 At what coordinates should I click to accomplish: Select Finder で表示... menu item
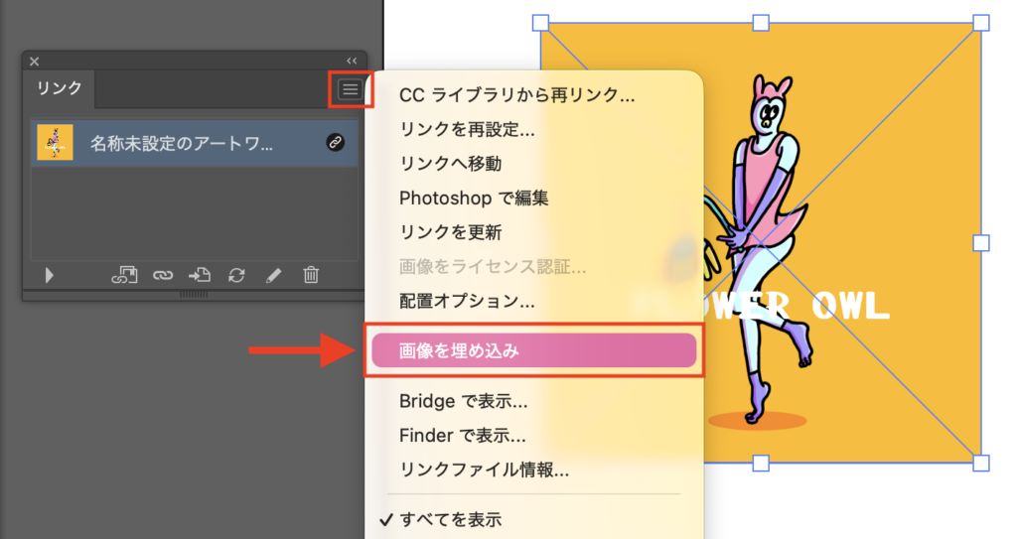(x=462, y=435)
